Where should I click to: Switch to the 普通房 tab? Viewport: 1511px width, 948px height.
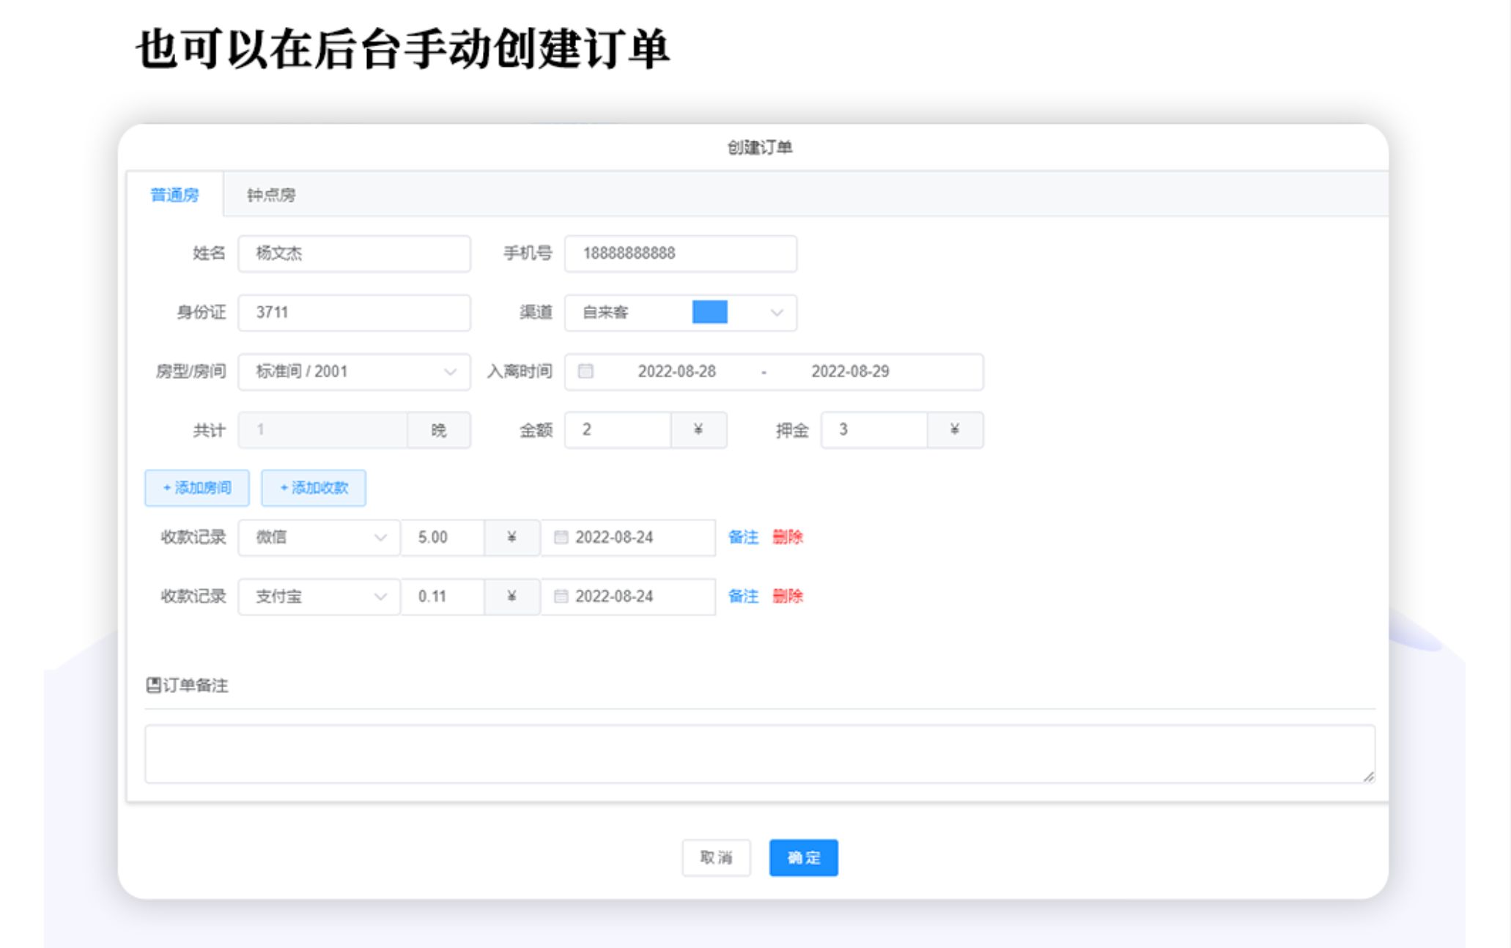pyautogui.click(x=174, y=195)
